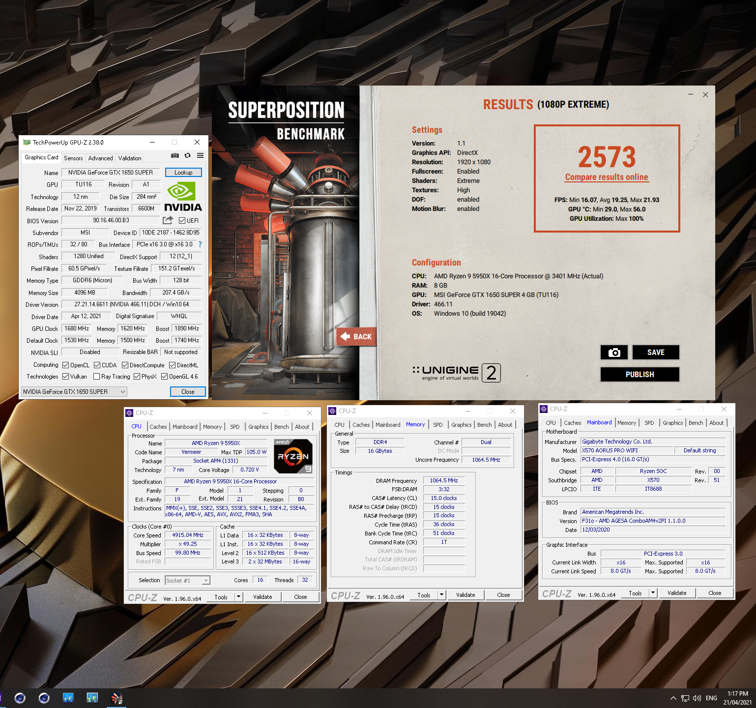756x708 pixels.
Task: Click Validate in CPU-Z Memory window
Action: 465,595
